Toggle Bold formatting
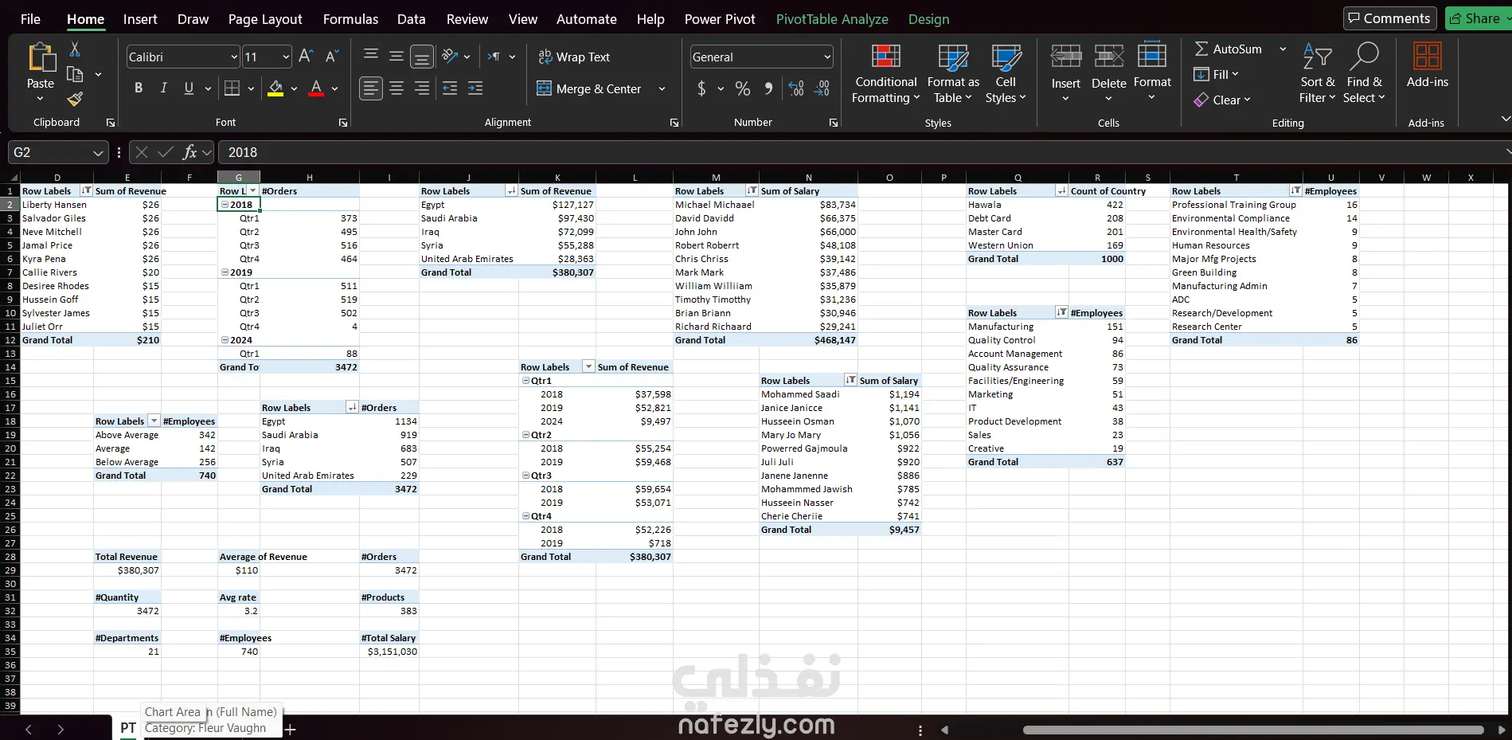This screenshot has height=740, width=1512. tap(139, 88)
